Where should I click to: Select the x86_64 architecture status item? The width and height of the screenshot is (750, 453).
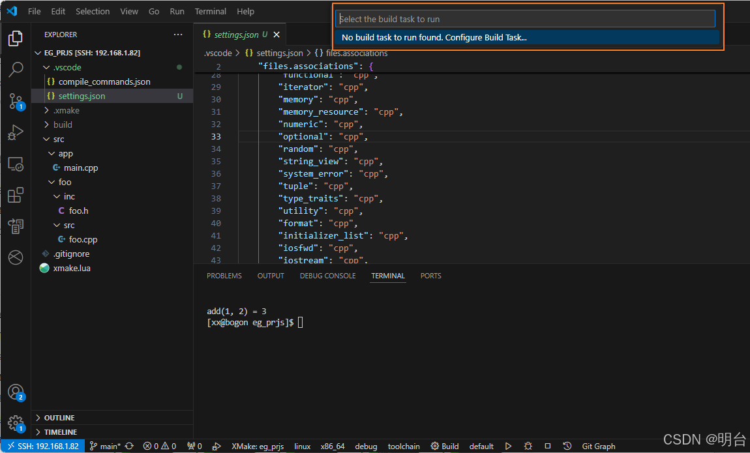pos(333,446)
